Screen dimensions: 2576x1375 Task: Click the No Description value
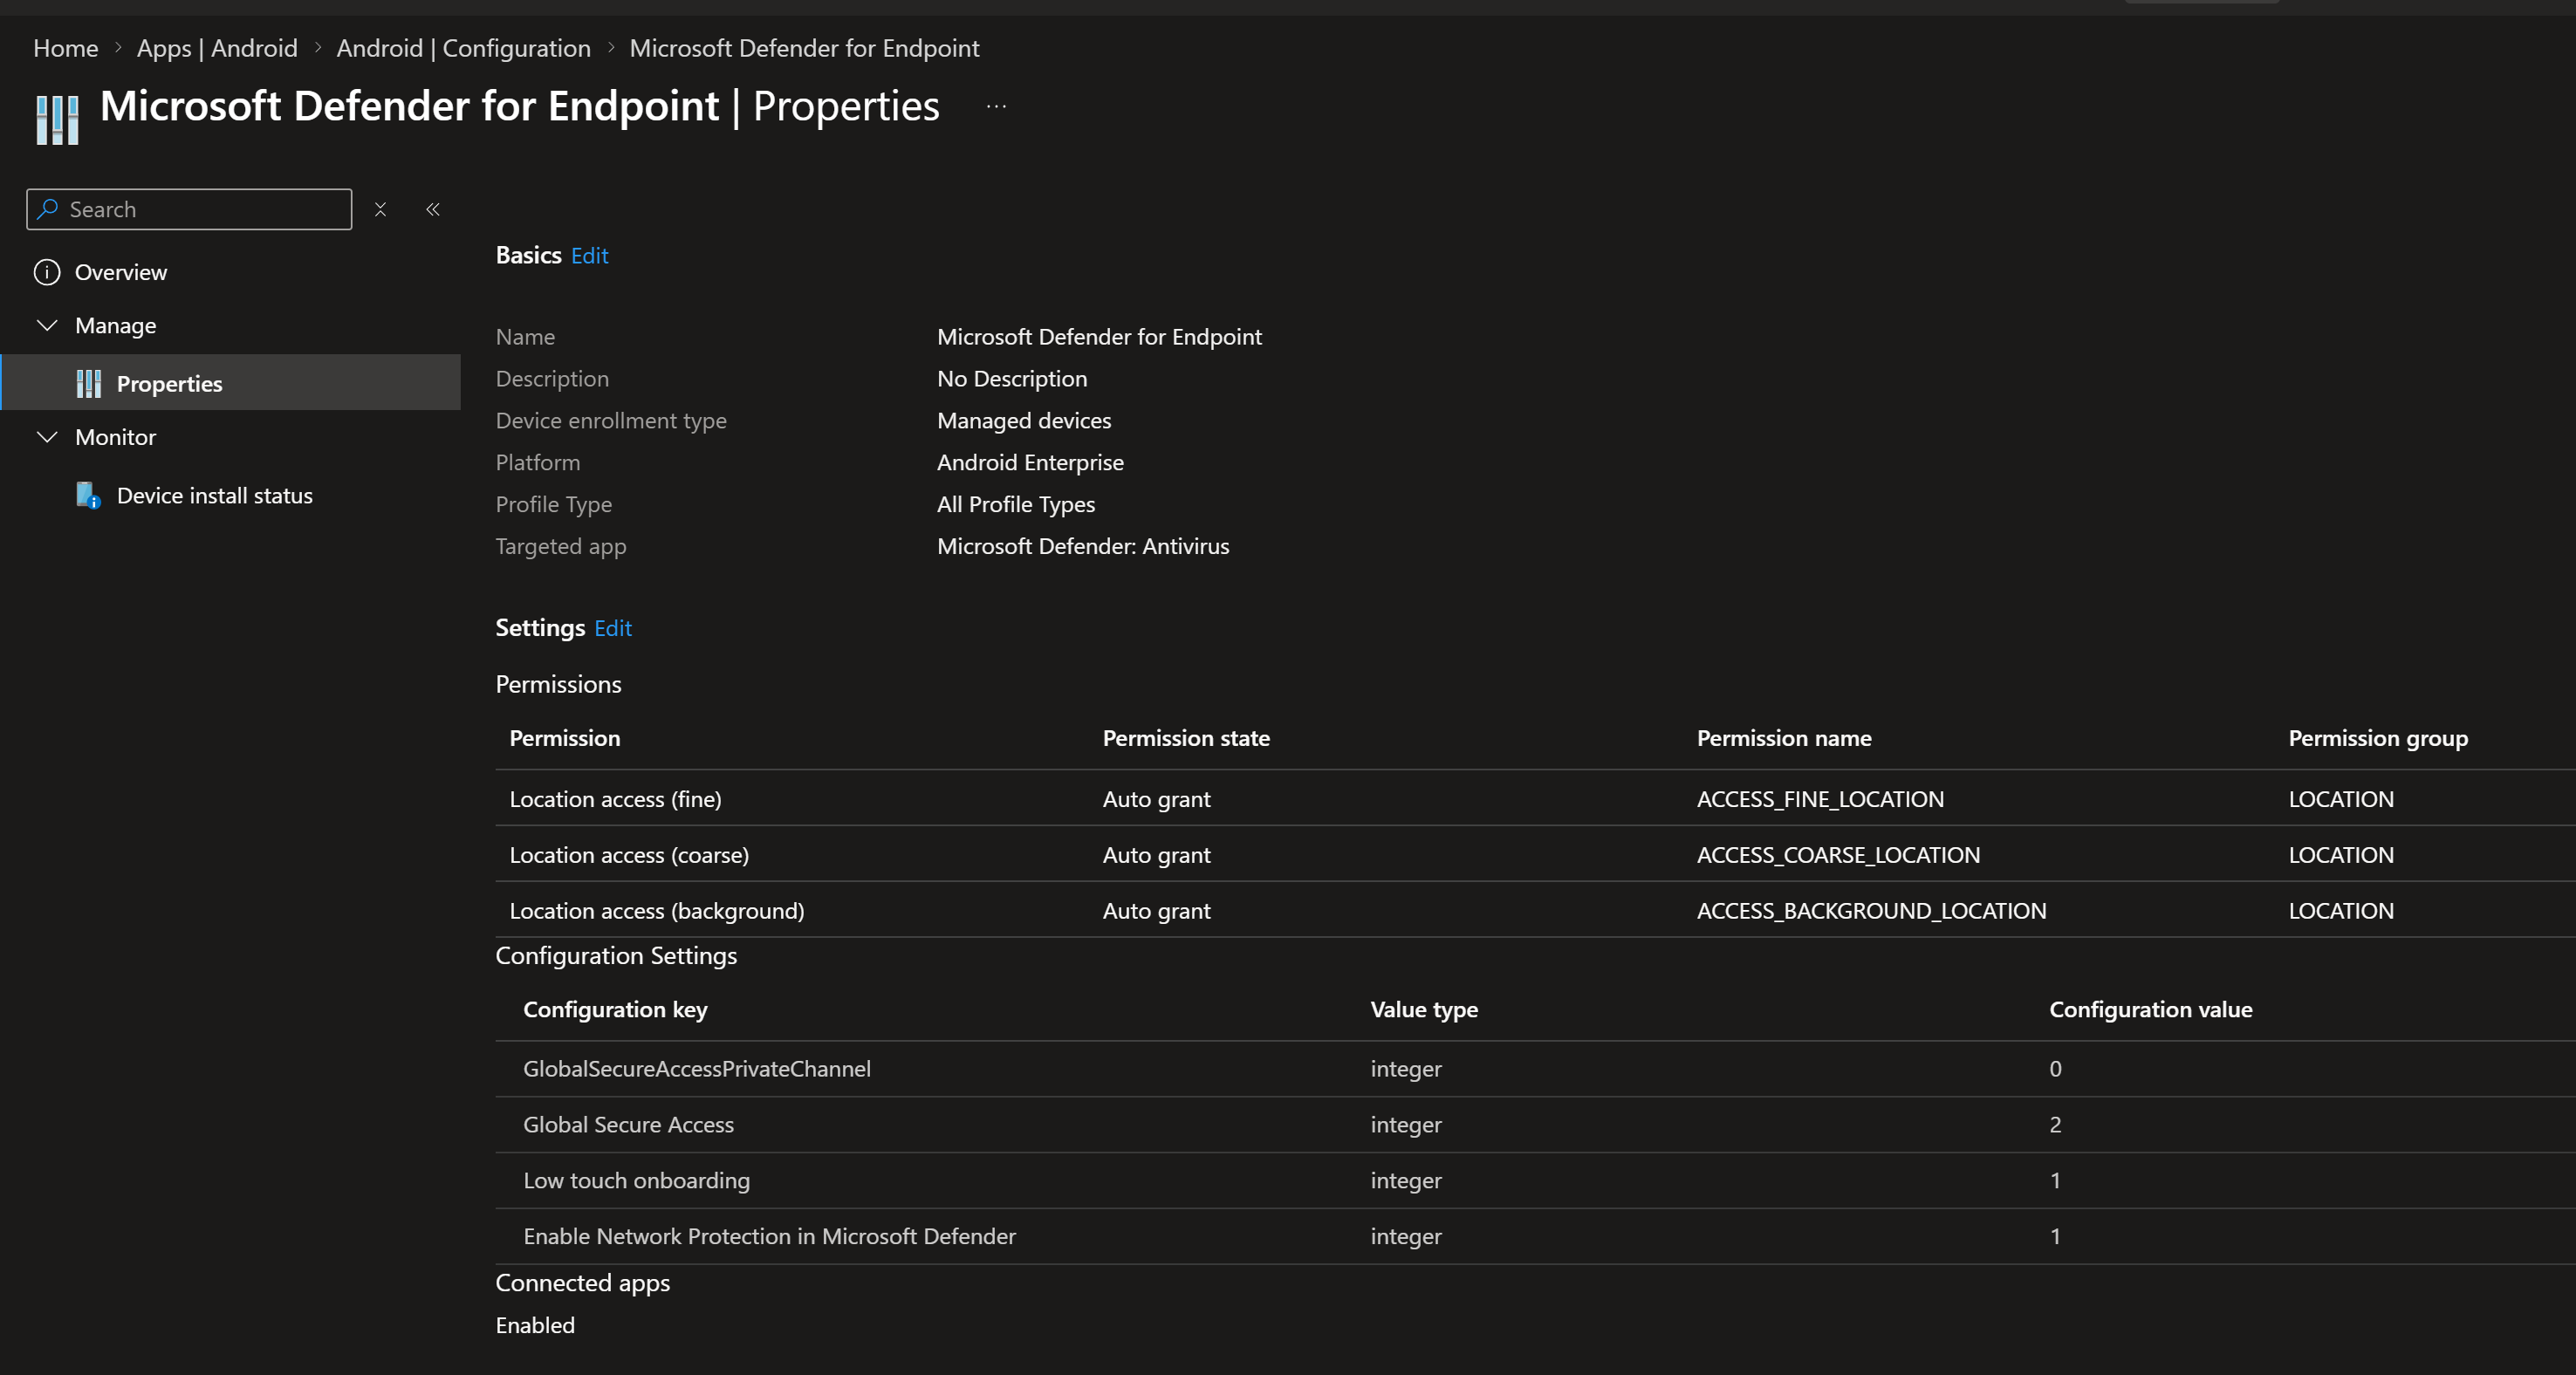coord(1012,378)
